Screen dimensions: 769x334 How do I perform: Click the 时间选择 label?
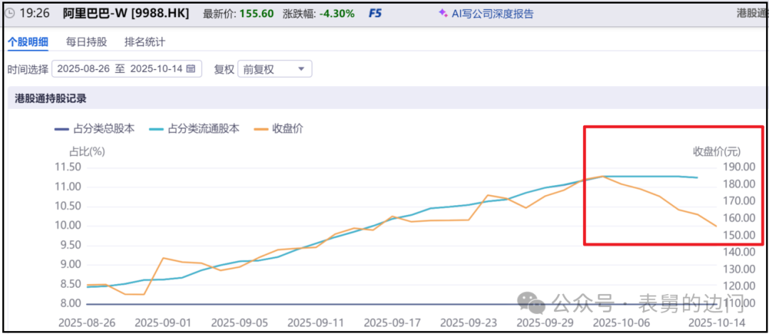pyautogui.click(x=28, y=69)
